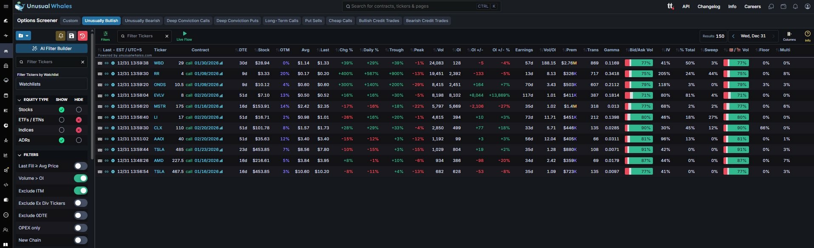Screen dimensions: 814x248
Task: Switch to the Unusually Bearish tab
Action: pos(142,21)
